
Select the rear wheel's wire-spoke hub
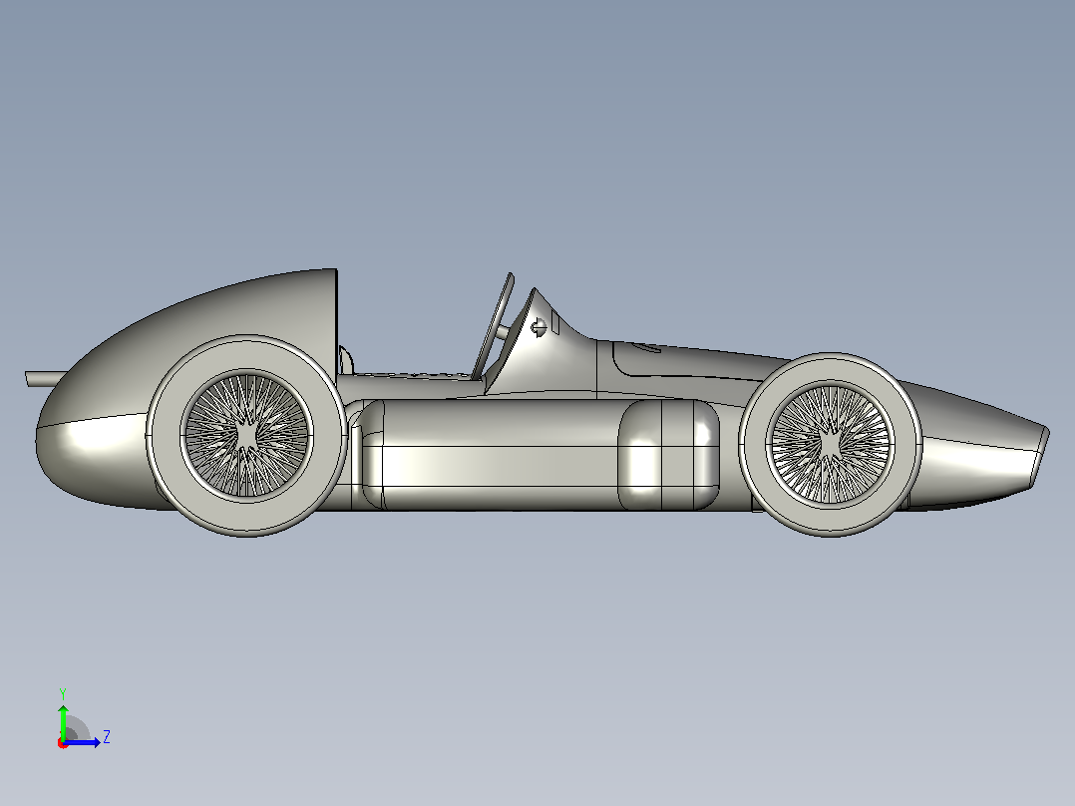pos(246,434)
